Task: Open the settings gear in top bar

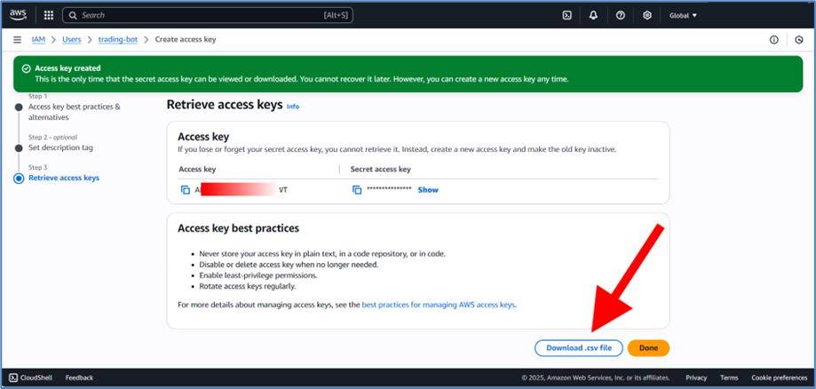Action: coord(647,15)
